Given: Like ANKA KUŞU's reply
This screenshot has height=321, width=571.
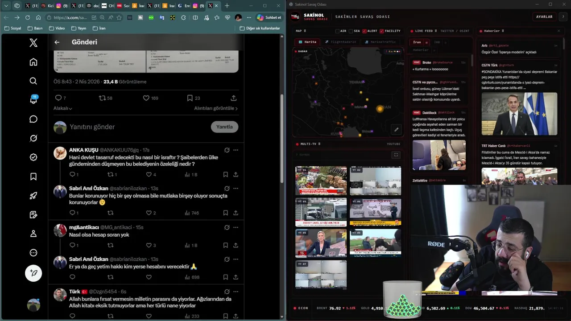Looking at the screenshot, I should click(151, 174).
